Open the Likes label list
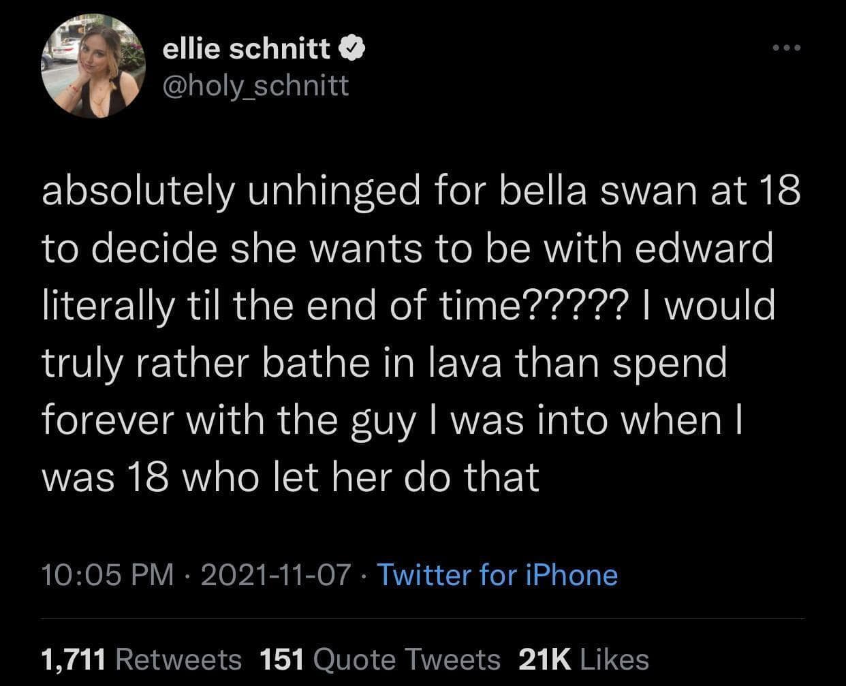Image resolution: width=846 pixels, height=686 pixels. pyautogui.click(x=614, y=659)
